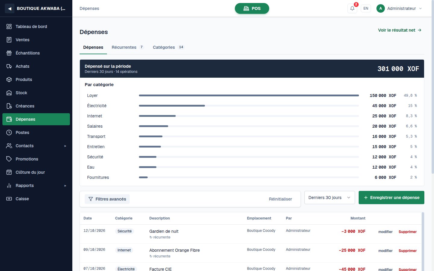The image size is (434, 271).
Task: Open notifications bell
Action: click(352, 8)
